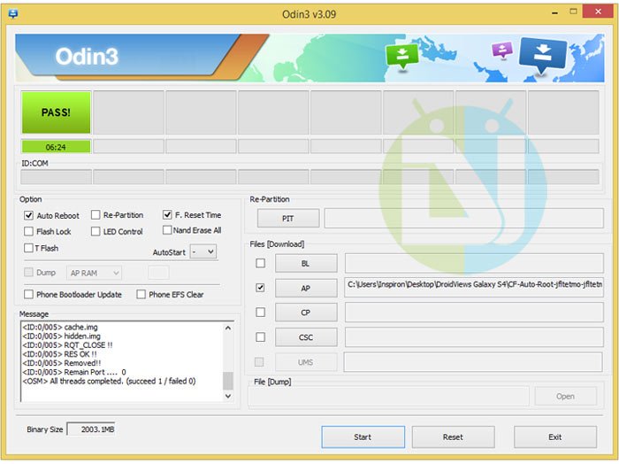619x464 pixels.
Task: Click the Binary Size value field
Action: pos(91,429)
